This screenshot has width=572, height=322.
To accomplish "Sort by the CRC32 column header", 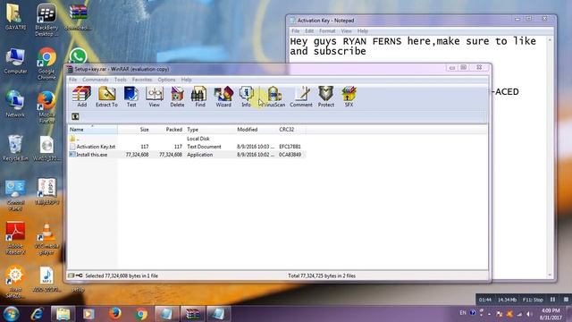I will click(291, 130).
